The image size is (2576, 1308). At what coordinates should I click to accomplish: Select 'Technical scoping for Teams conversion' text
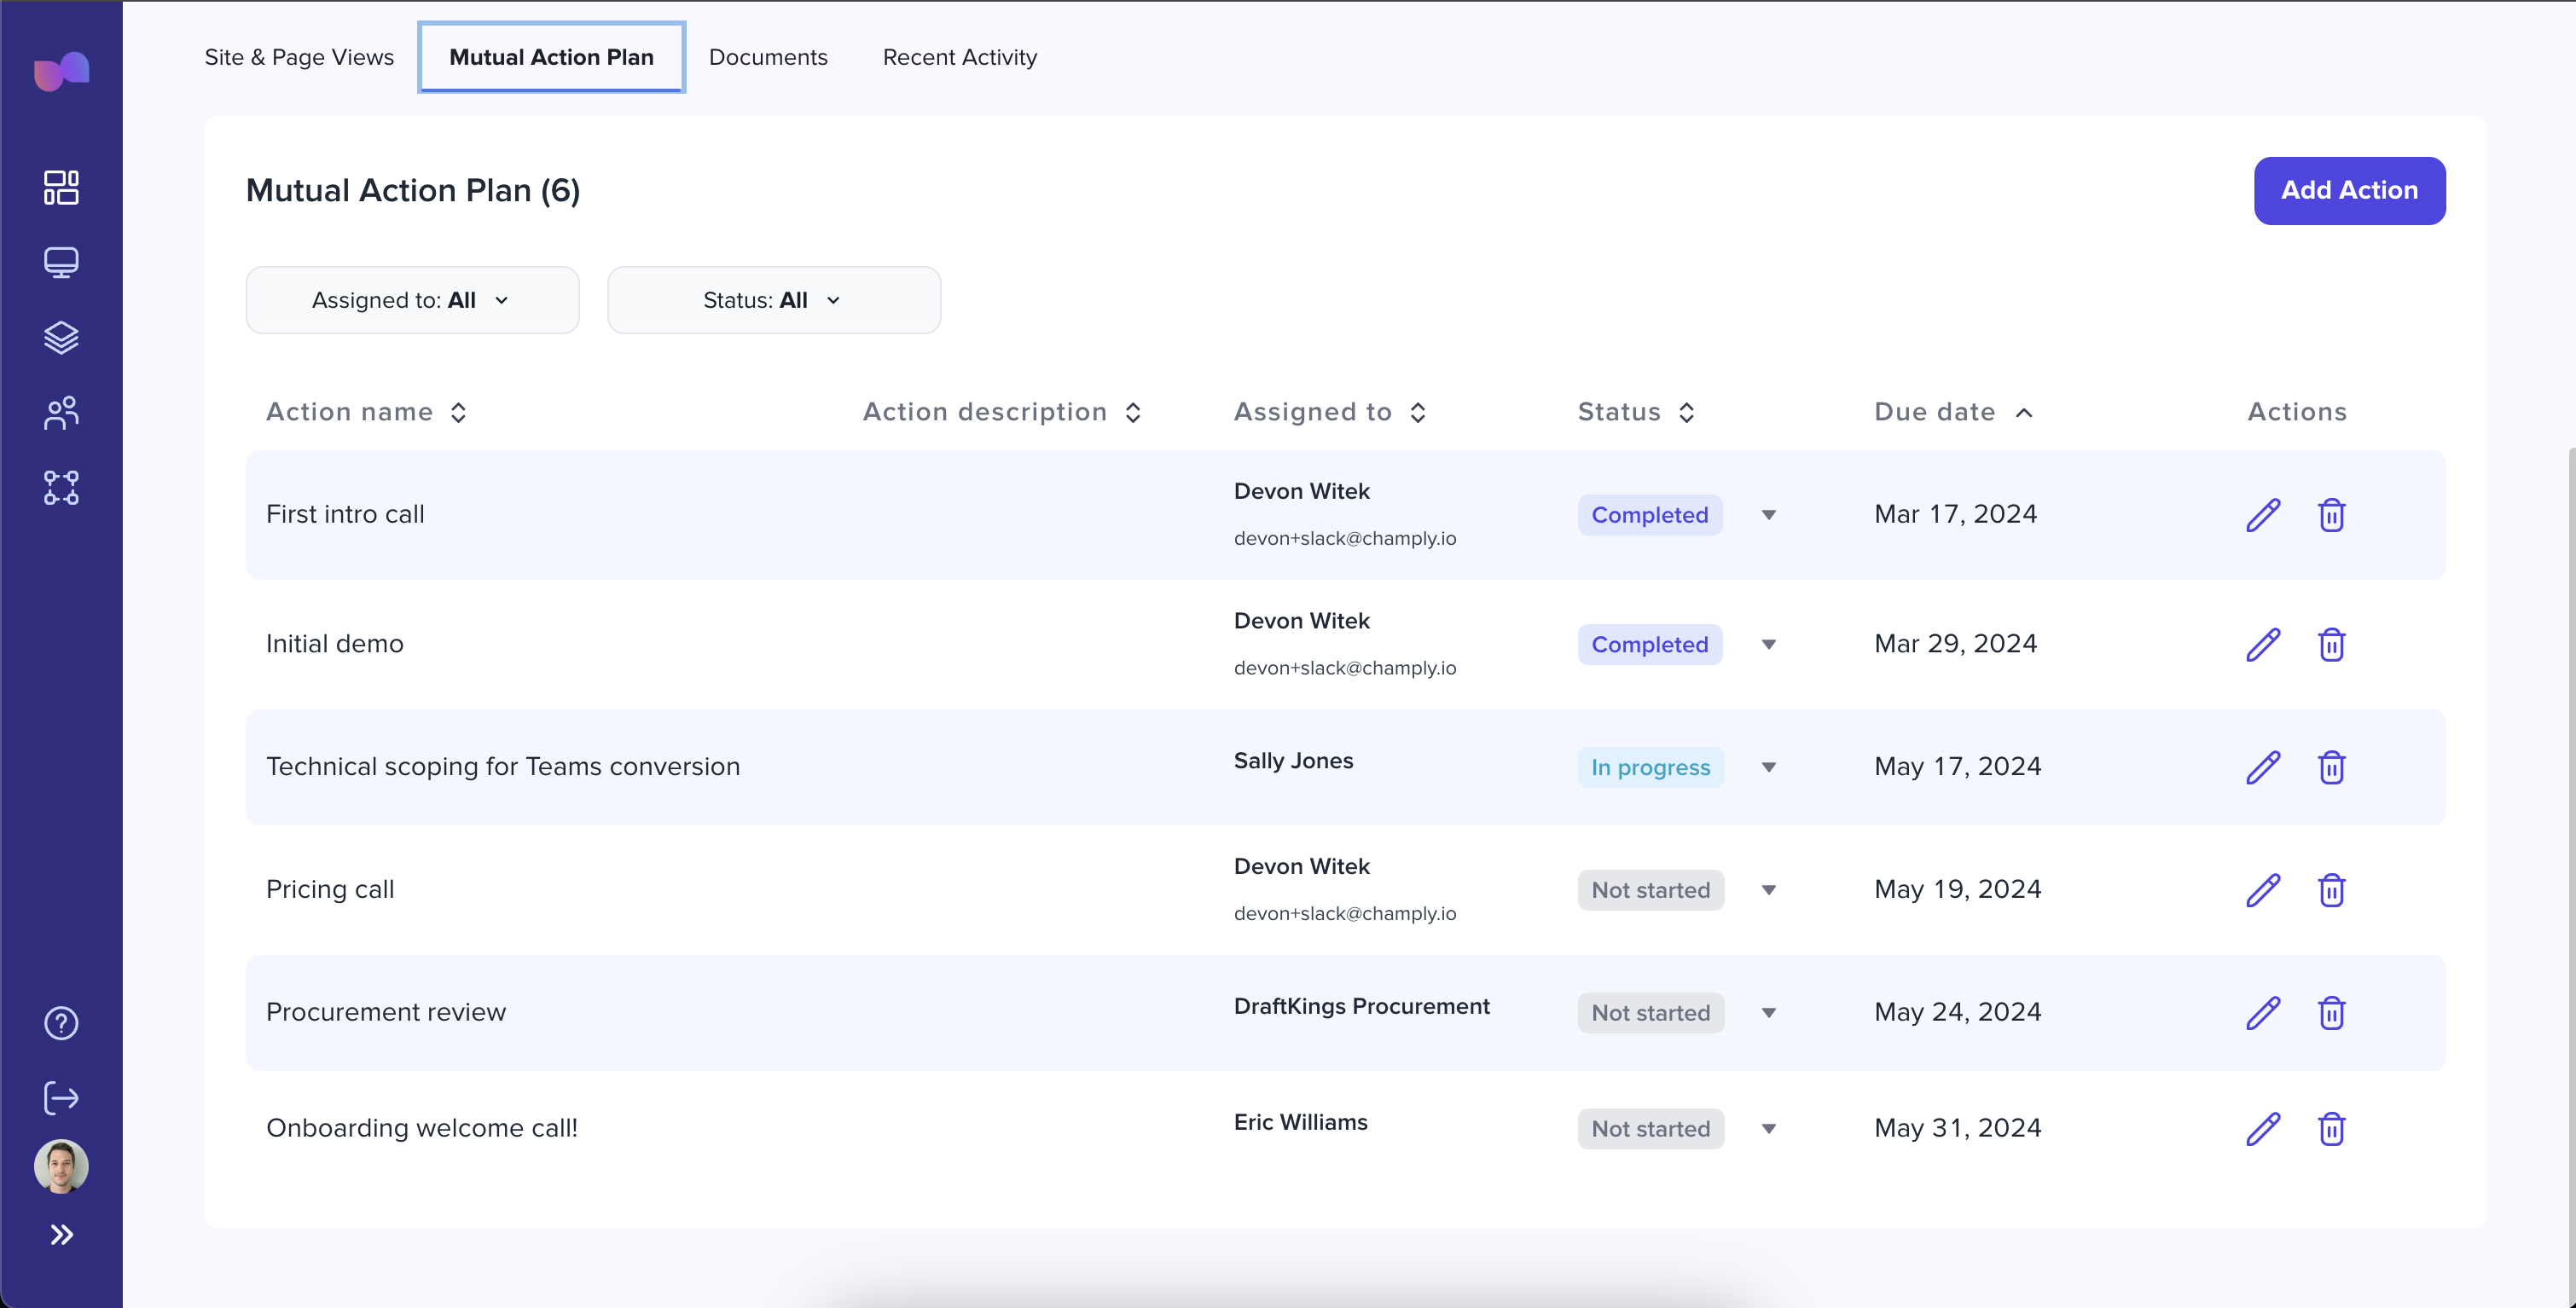tap(503, 767)
